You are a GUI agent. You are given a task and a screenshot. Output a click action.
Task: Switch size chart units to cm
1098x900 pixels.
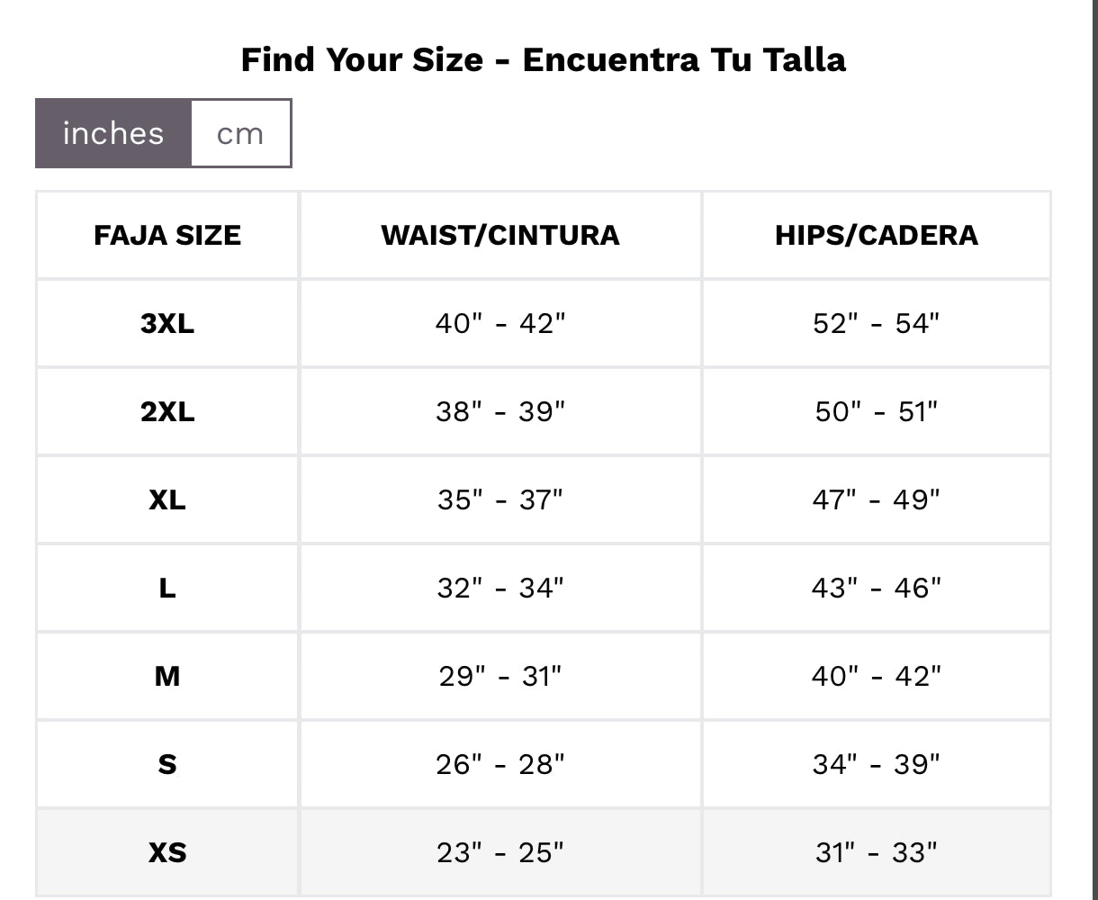240,134
